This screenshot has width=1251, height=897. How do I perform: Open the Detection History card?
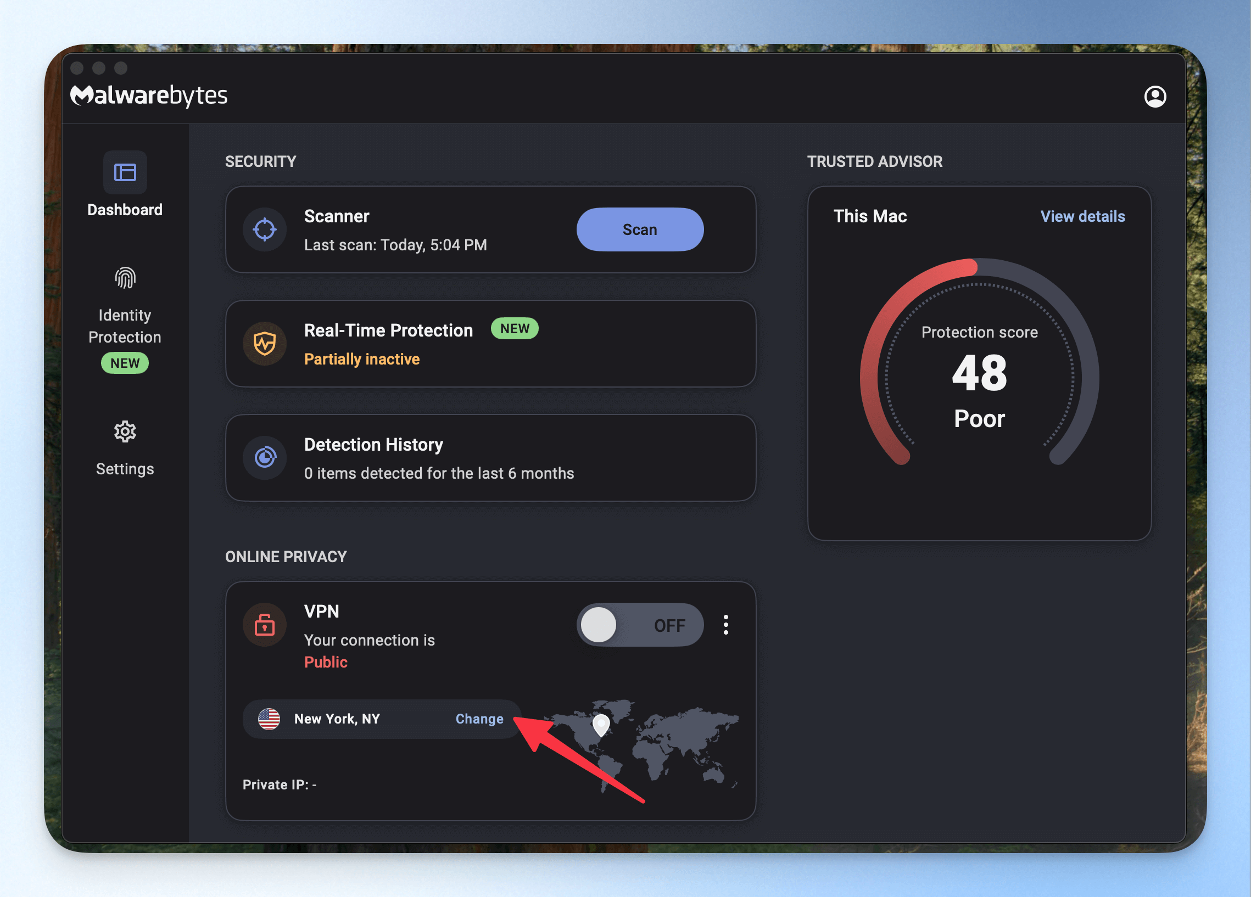(x=490, y=458)
